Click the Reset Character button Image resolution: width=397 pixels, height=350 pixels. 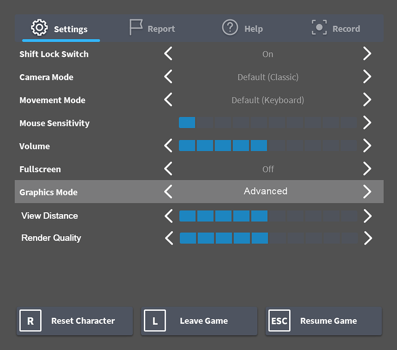(x=75, y=321)
